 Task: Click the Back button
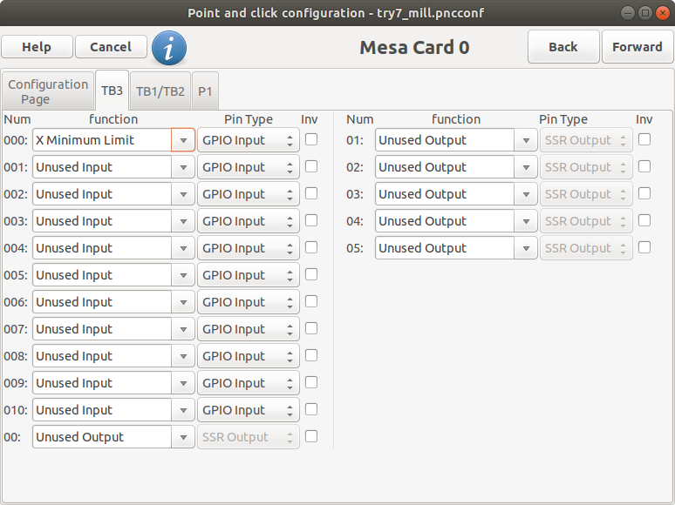point(562,47)
